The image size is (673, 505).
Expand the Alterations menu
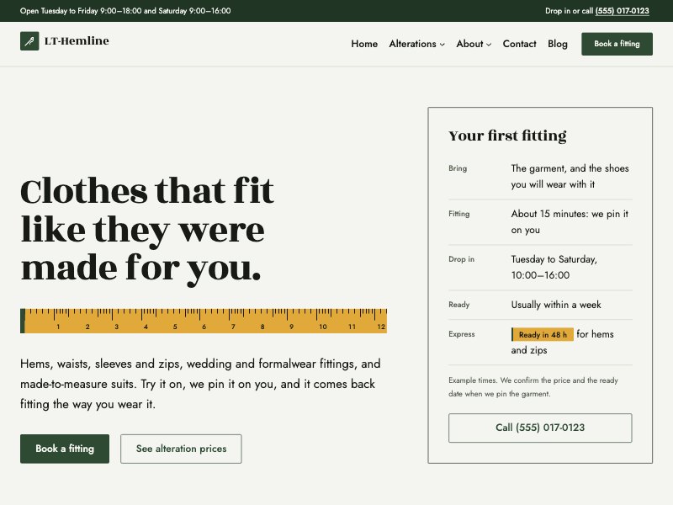coord(416,44)
